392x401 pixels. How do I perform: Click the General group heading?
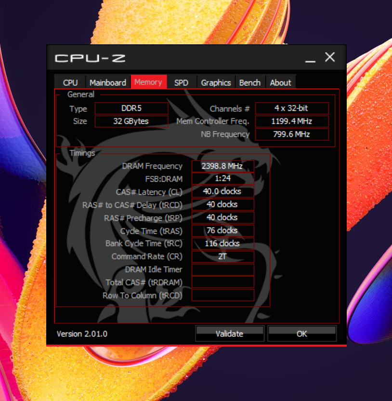click(x=81, y=94)
